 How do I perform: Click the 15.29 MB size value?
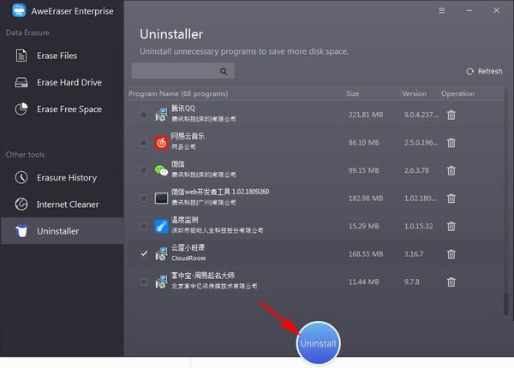coord(363,226)
